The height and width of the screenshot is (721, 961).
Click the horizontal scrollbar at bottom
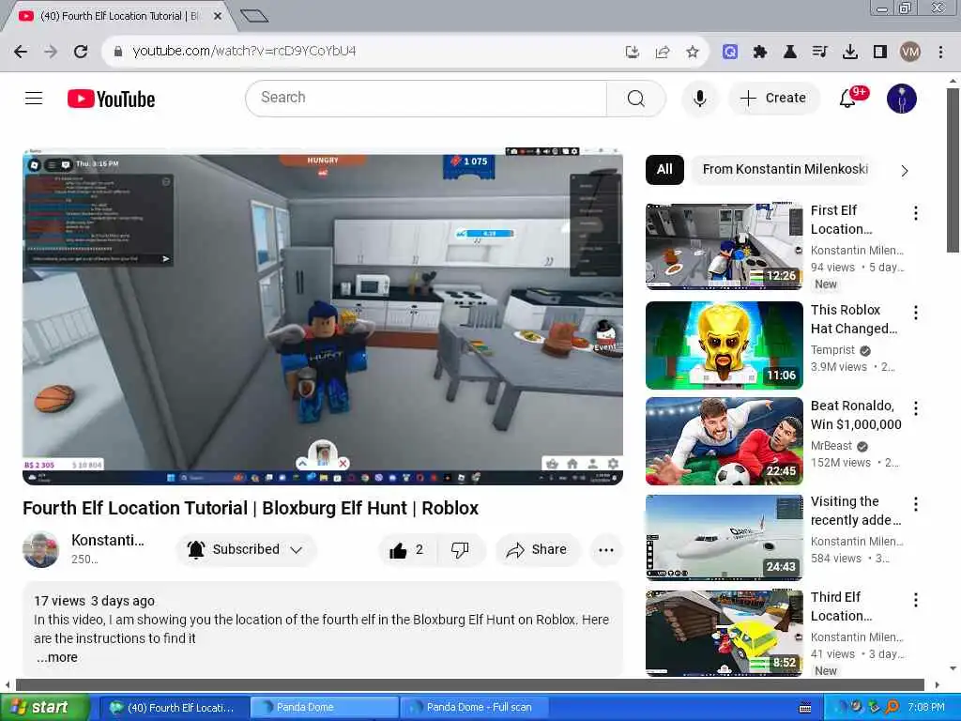[470, 684]
